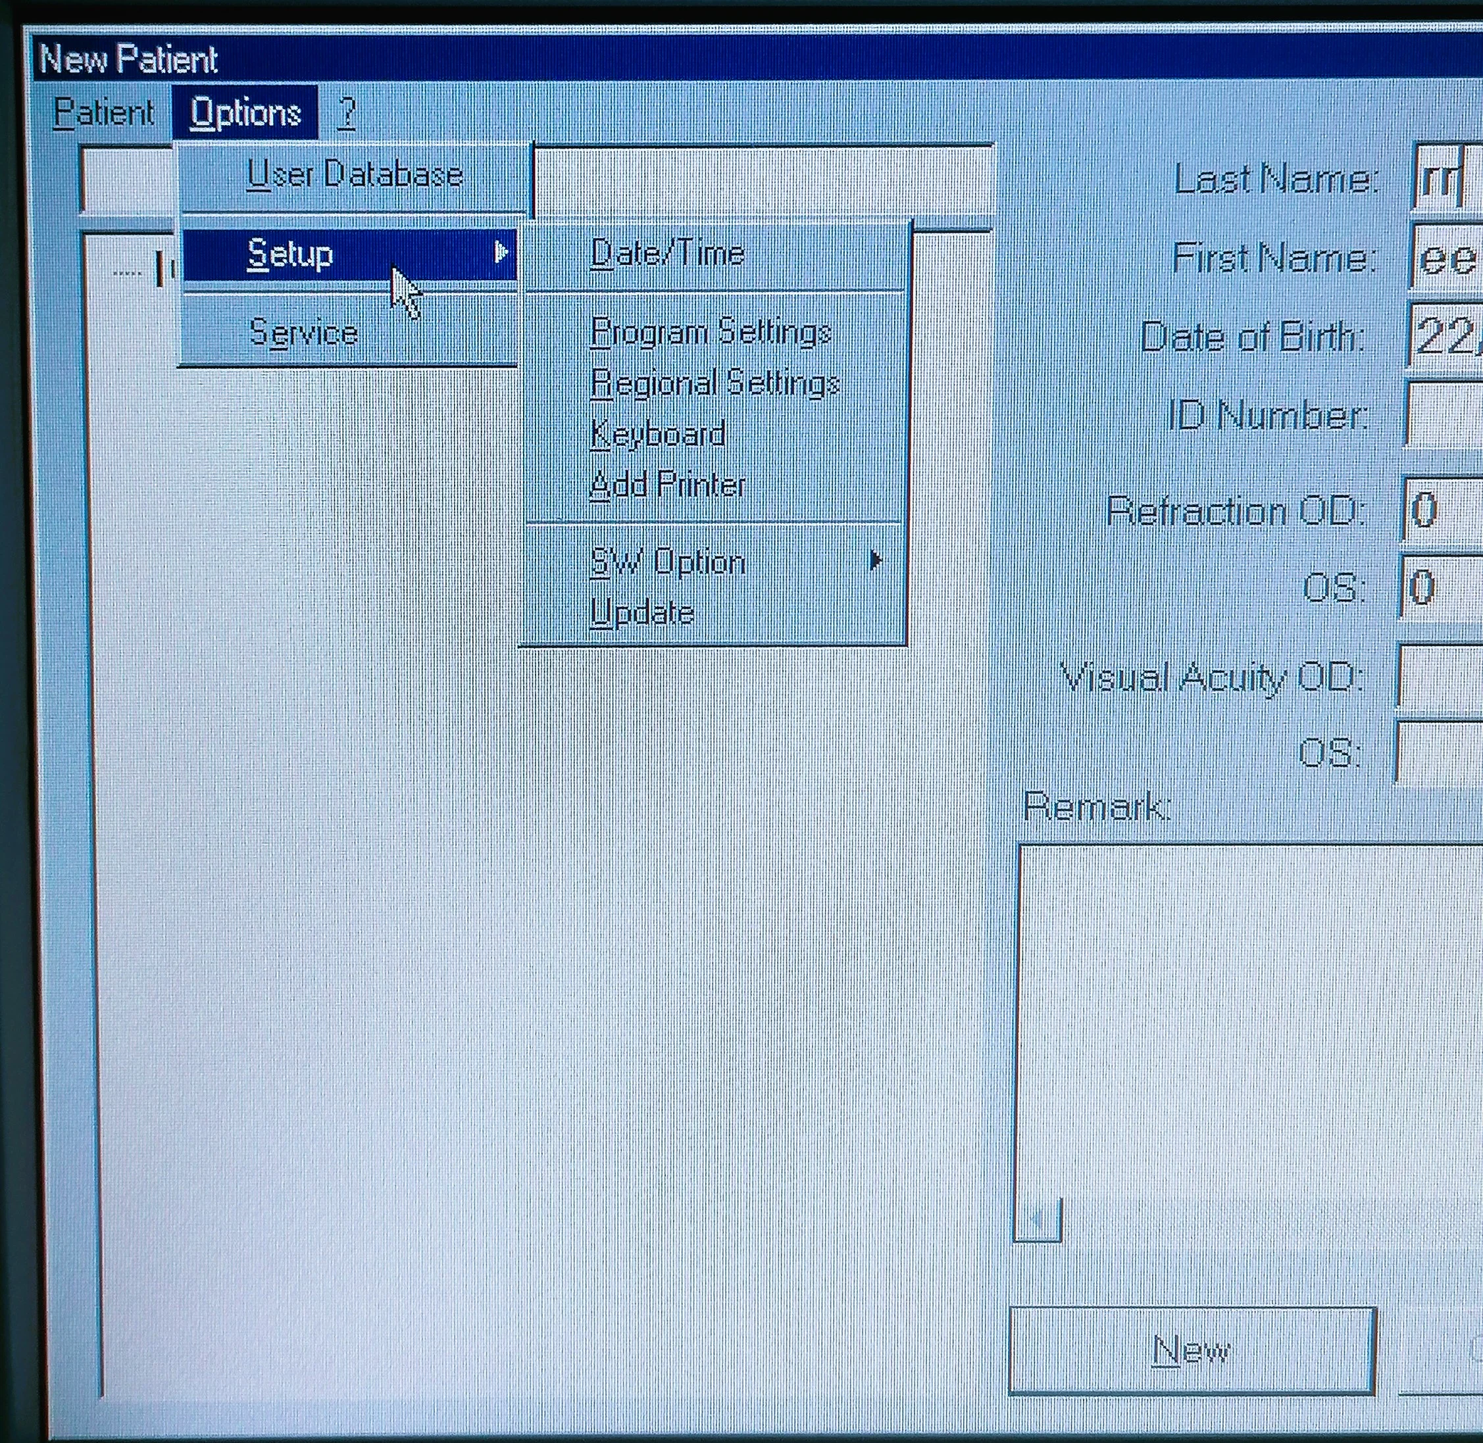Select User Database menu entry
1483x1443 pixels.
[354, 175]
